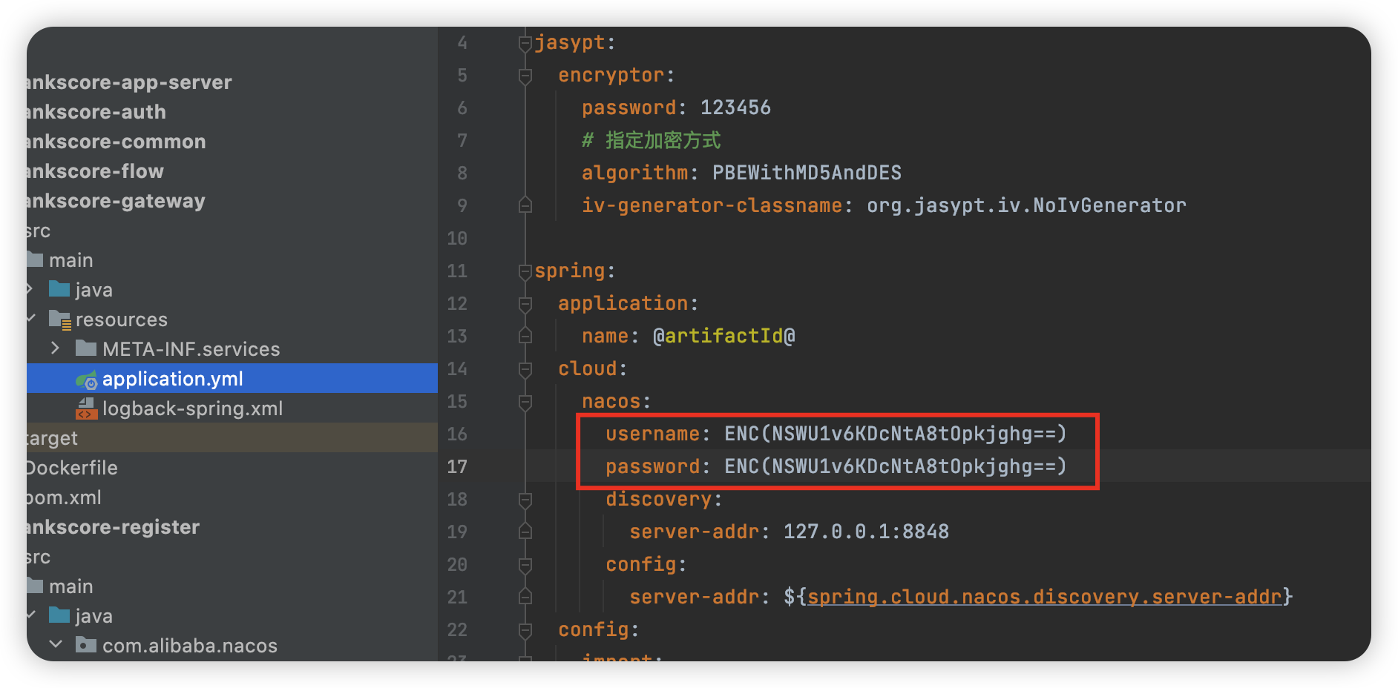The height and width of the screenshot is (688, 1398).
Task: Collapse the spring block fold marker
Action: click(x=525, y=271)
